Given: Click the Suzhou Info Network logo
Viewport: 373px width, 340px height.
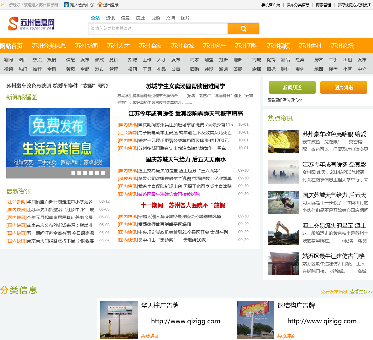Looking at the screenshot, I should tap(31, 24).
